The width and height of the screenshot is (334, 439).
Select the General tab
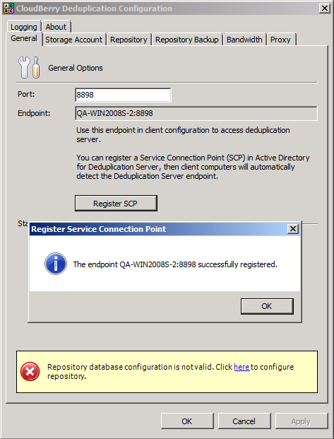click(24, 38)
